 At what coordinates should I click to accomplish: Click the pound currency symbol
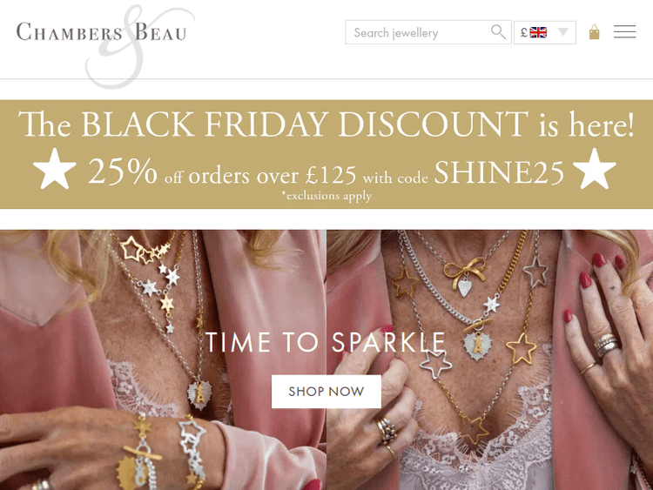click(524, 32)
